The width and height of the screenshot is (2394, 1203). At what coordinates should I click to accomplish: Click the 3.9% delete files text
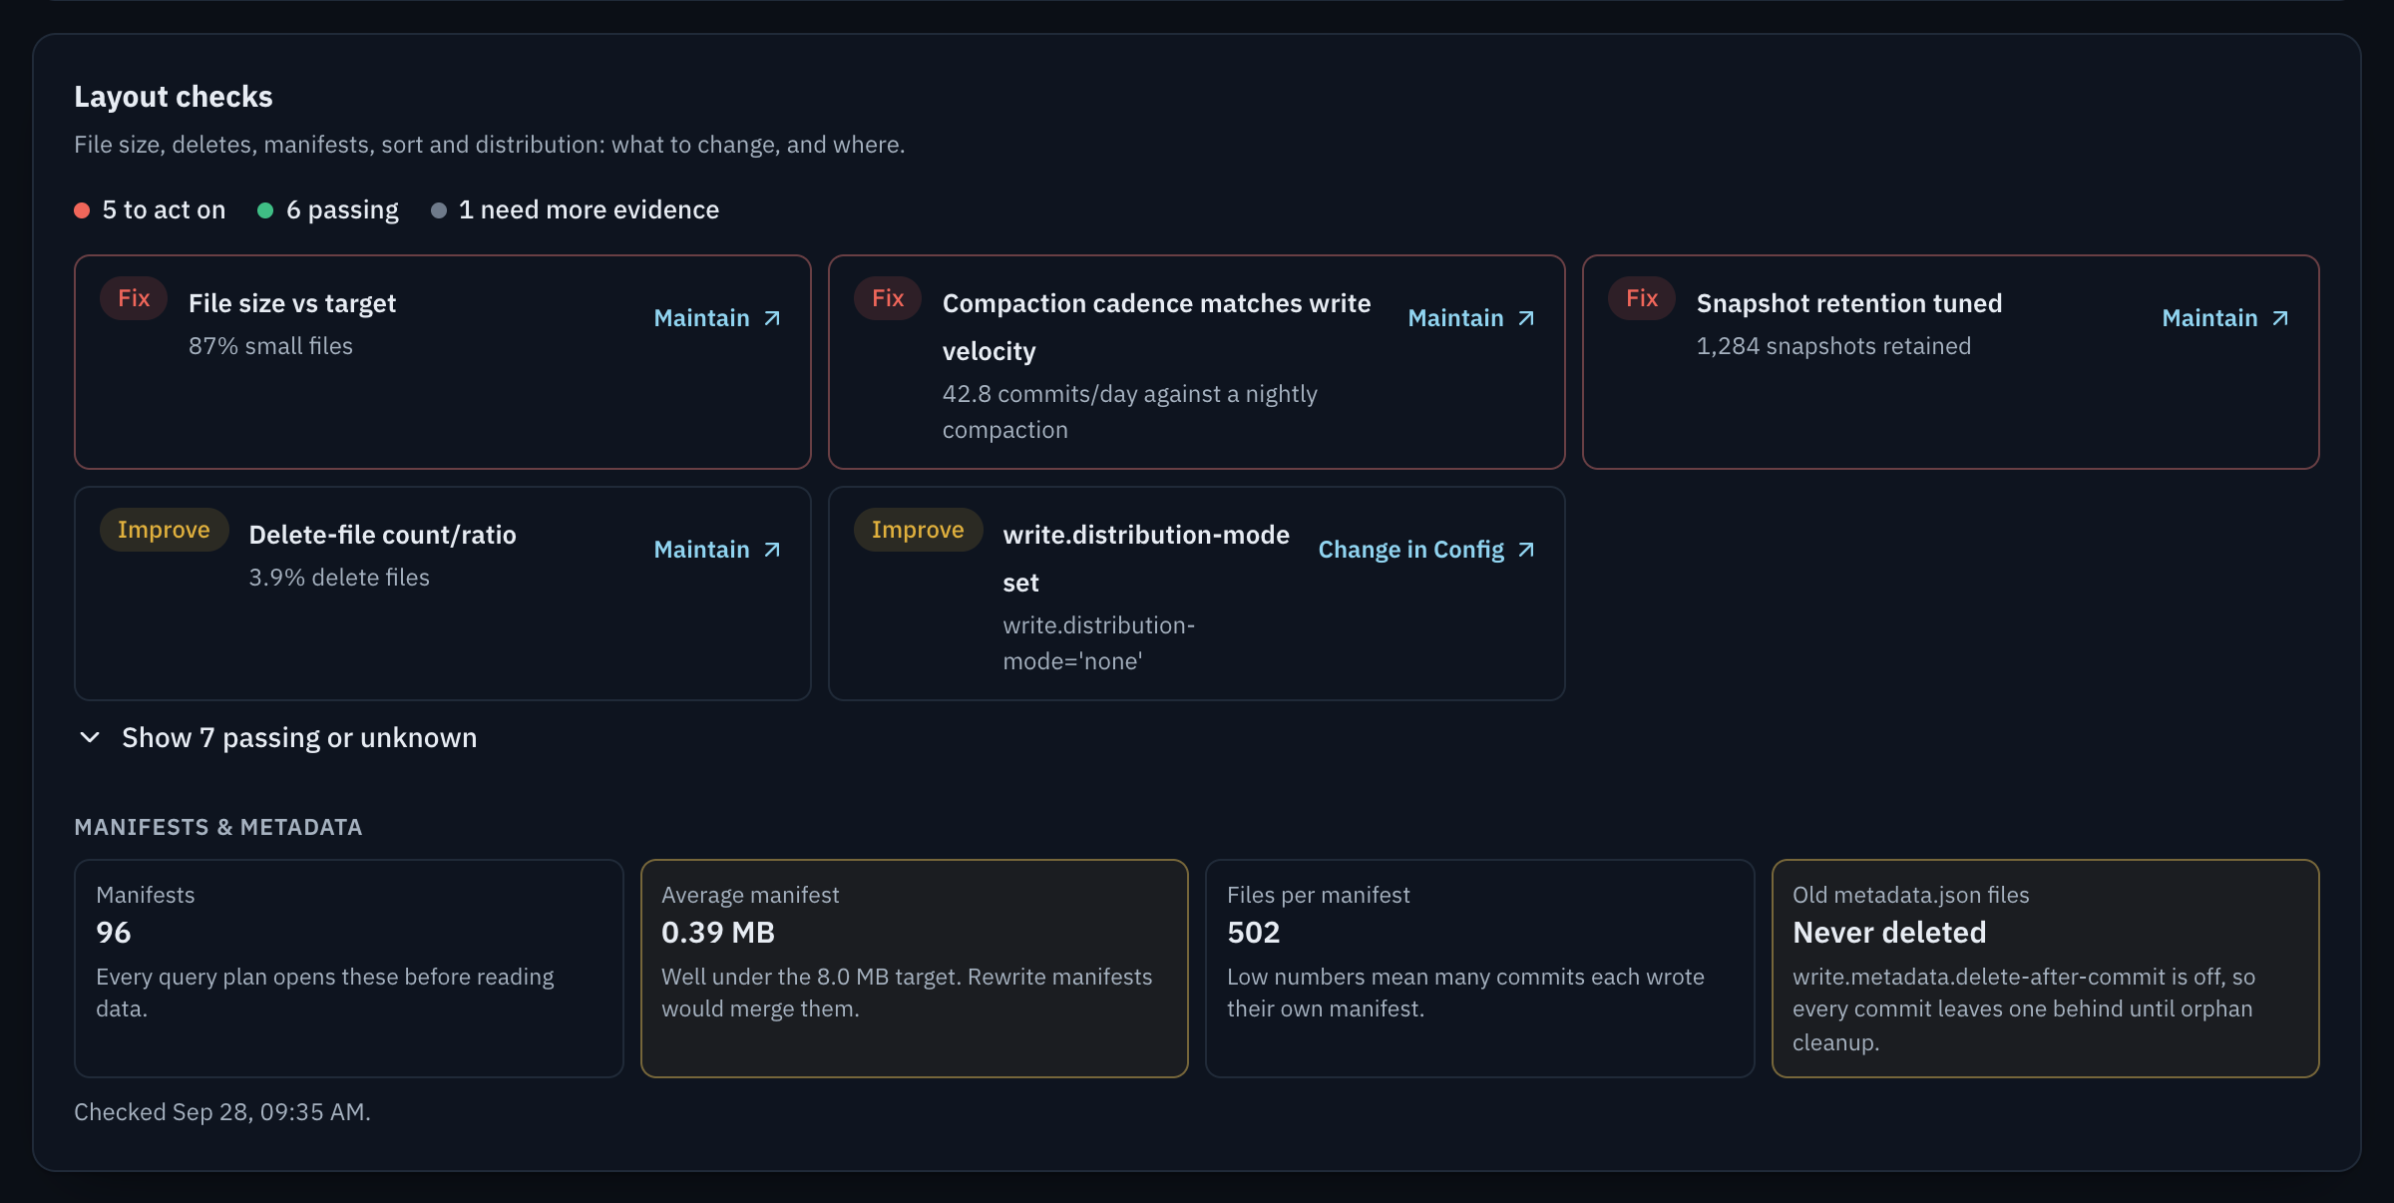point(339,578)
